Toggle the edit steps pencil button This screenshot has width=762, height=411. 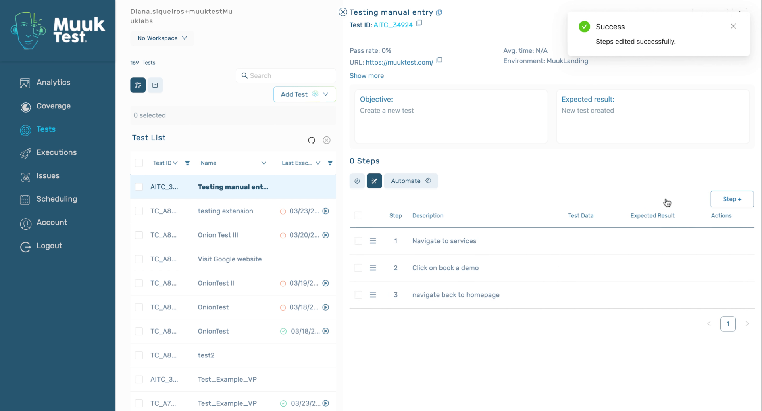pyautogui.click(x=374, y=181)
